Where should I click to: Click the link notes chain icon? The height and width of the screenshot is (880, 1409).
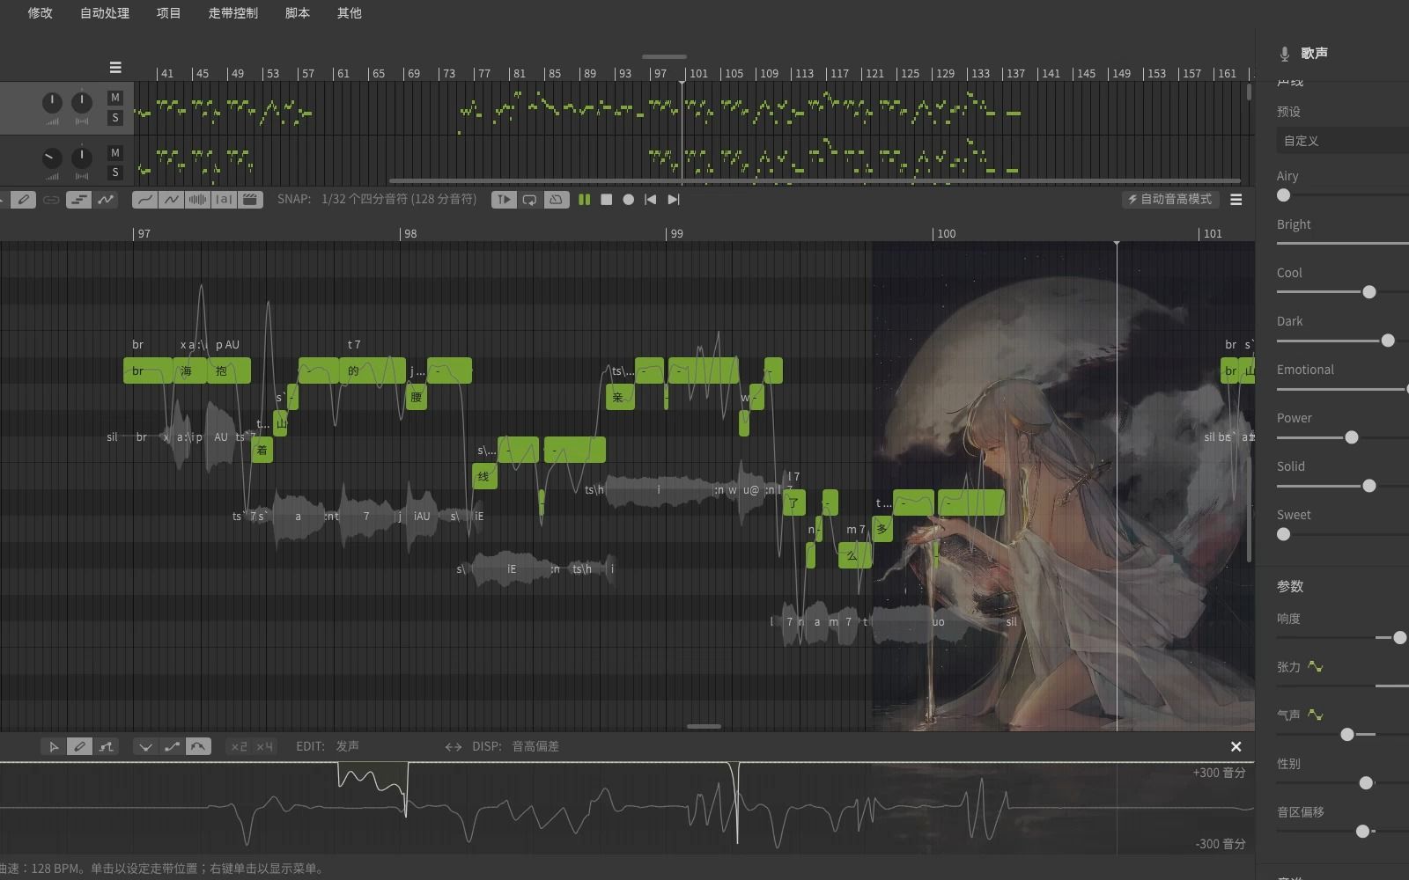coord(51,200)
